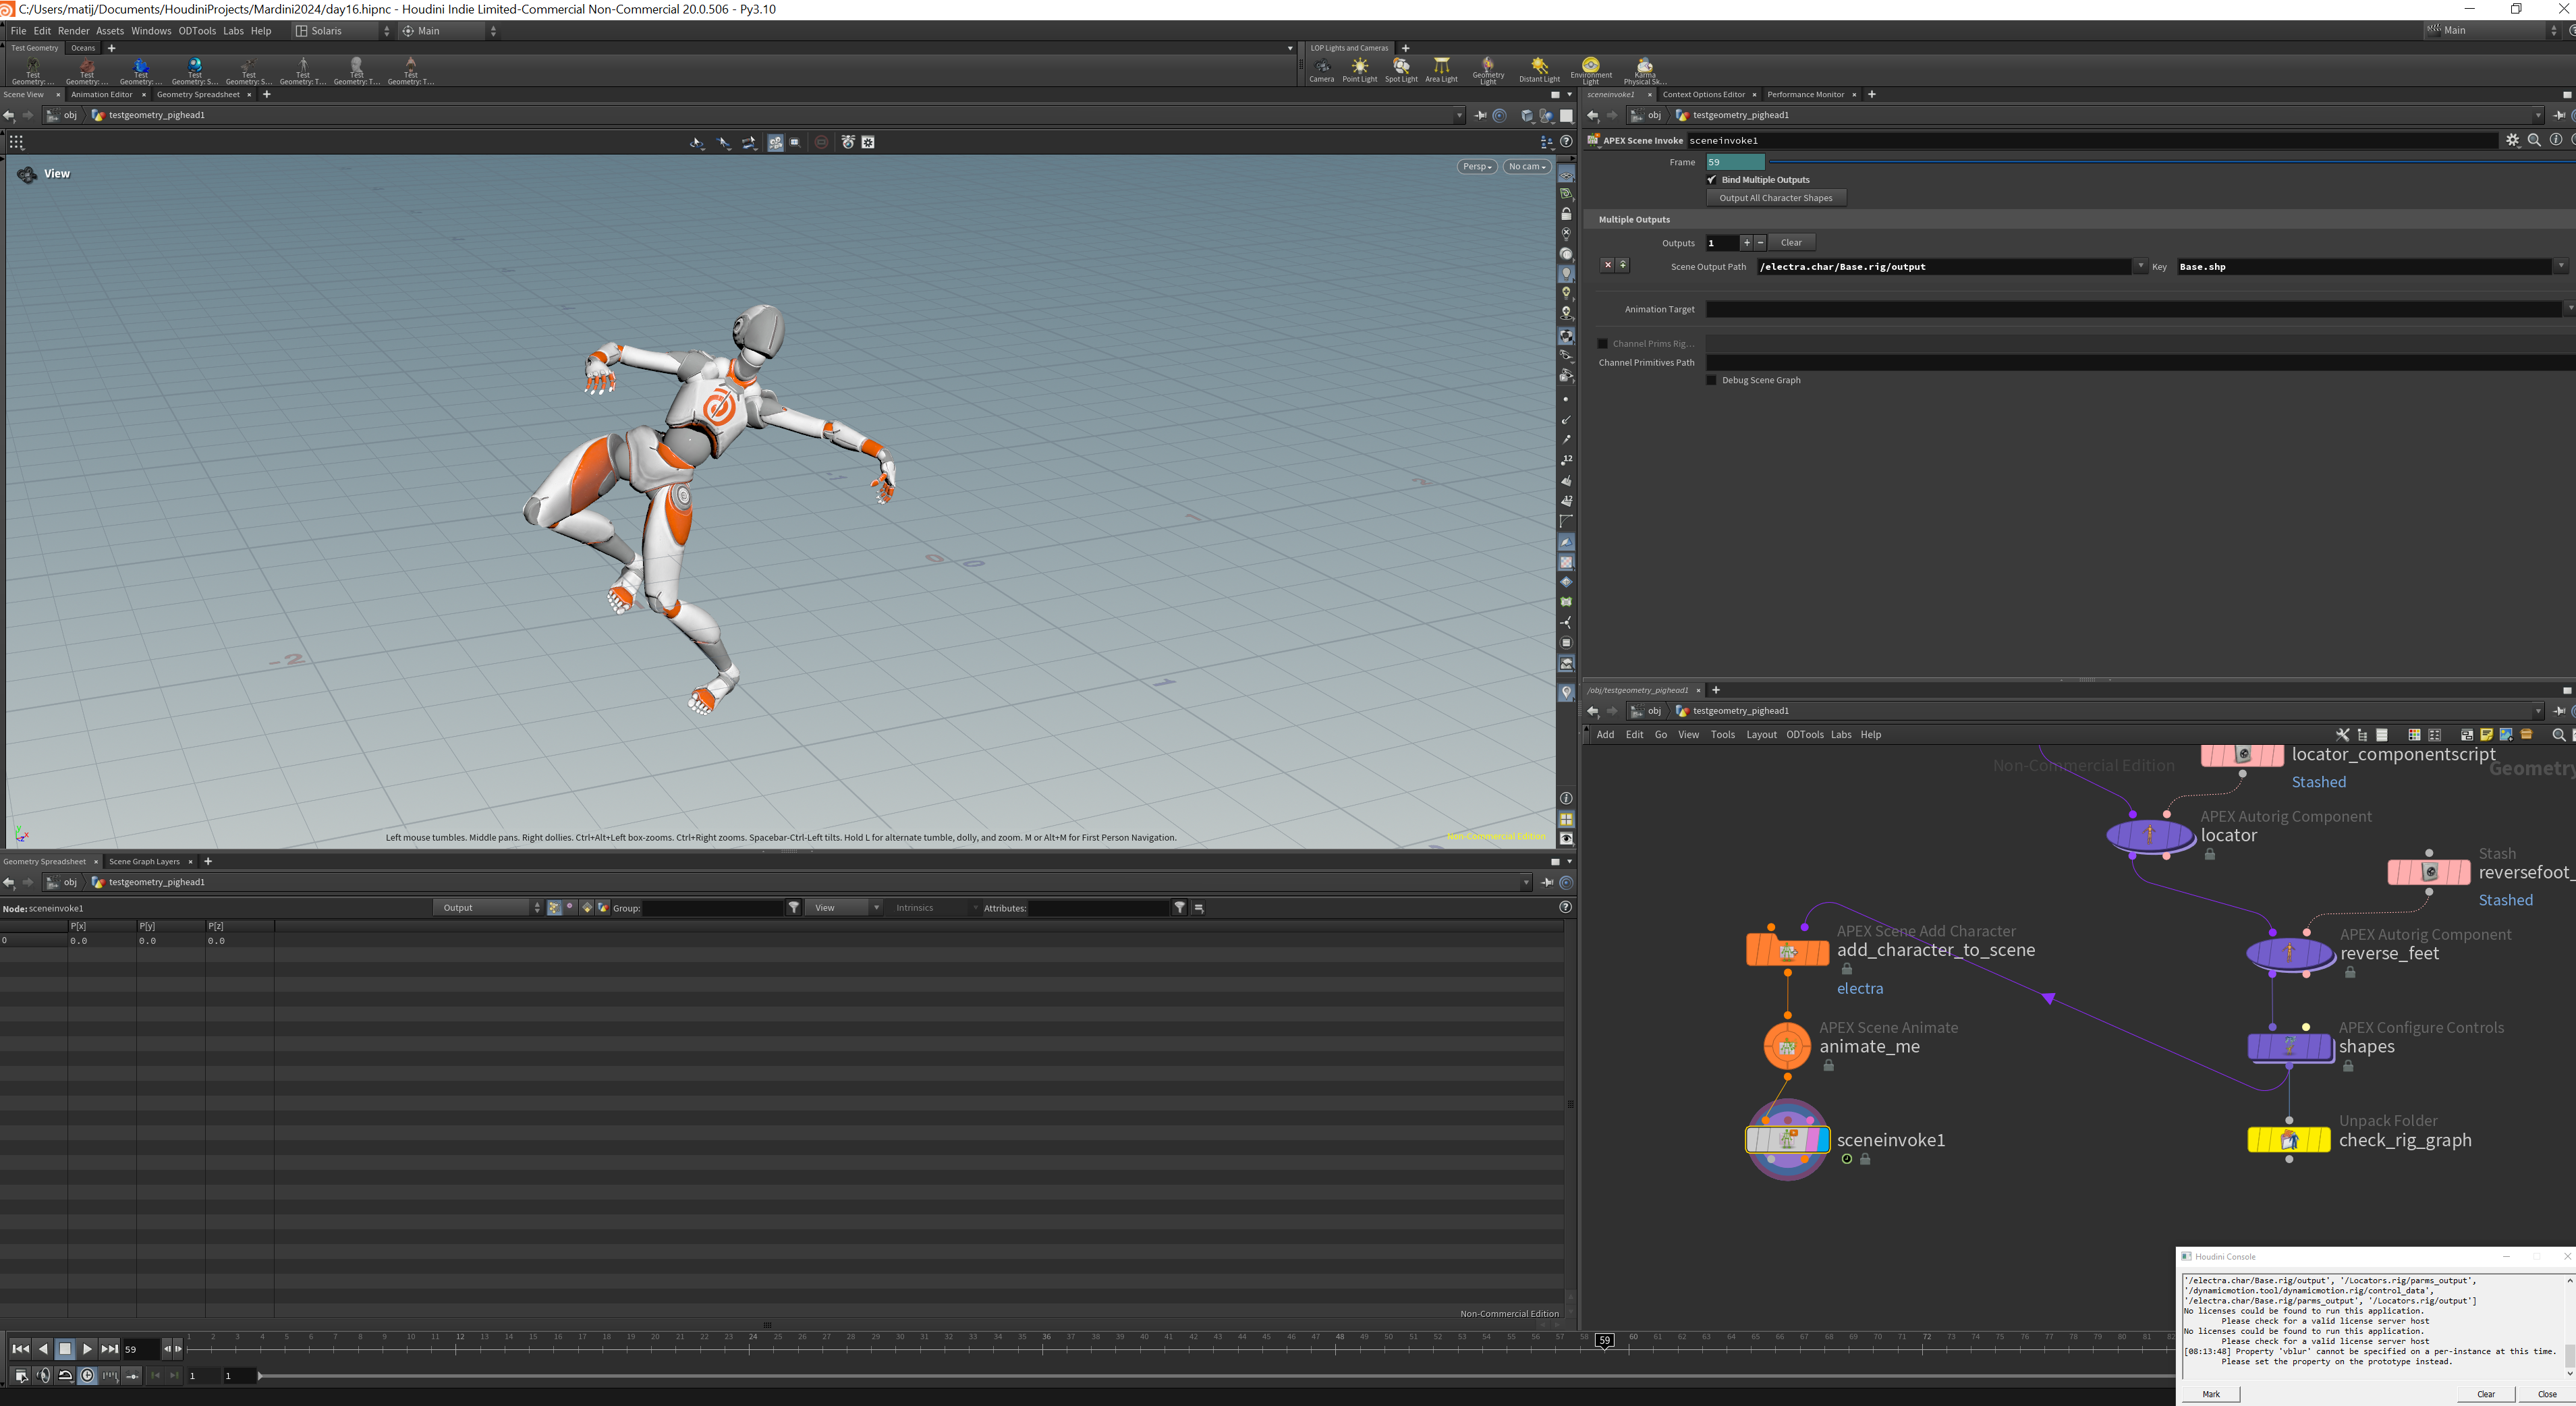Add a sticky note to the network
This screenshot has height=1406, width=2576.
coord(2486,735)
